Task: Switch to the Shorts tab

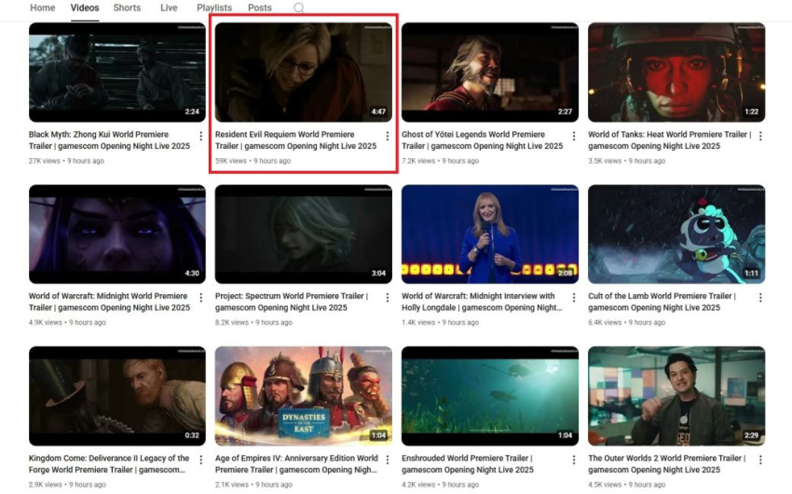Action: click(x=127, y=8)
